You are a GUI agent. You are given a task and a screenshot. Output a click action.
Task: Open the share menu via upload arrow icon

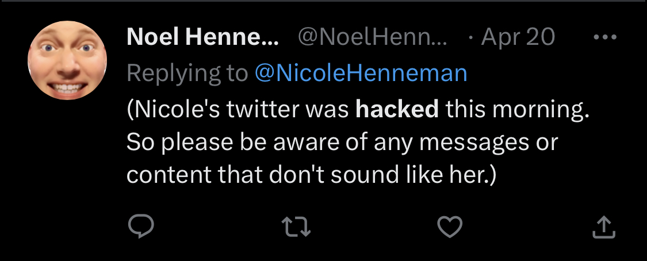tap(604, 228)
